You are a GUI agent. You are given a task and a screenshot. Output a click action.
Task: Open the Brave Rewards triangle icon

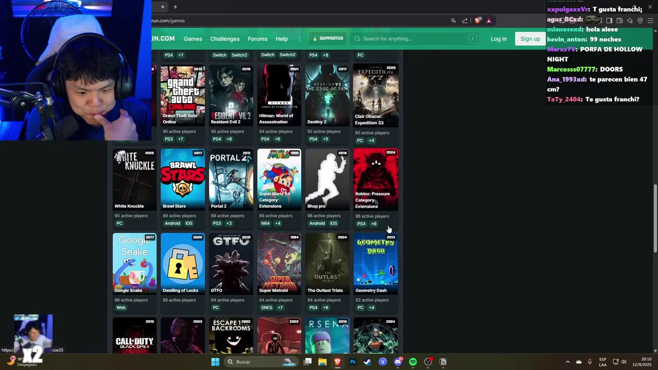click(x=489, y=21)
